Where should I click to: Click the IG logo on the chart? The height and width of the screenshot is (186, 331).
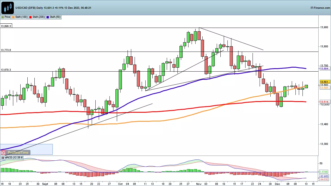(3, 152)
